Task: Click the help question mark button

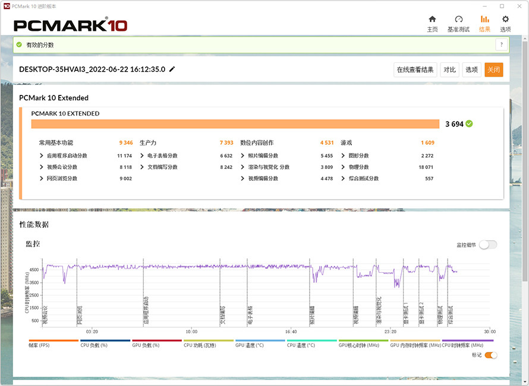Action: click(x=501, y=44)
